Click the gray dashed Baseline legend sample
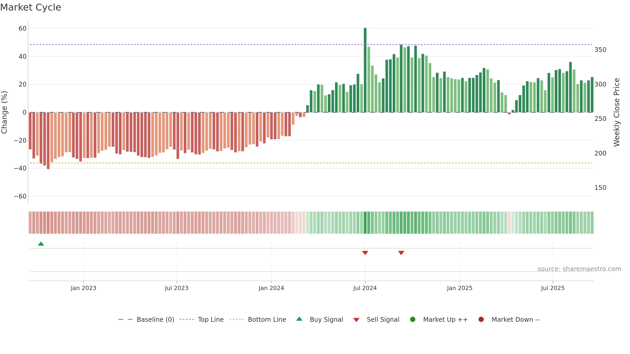 (125, 319)
